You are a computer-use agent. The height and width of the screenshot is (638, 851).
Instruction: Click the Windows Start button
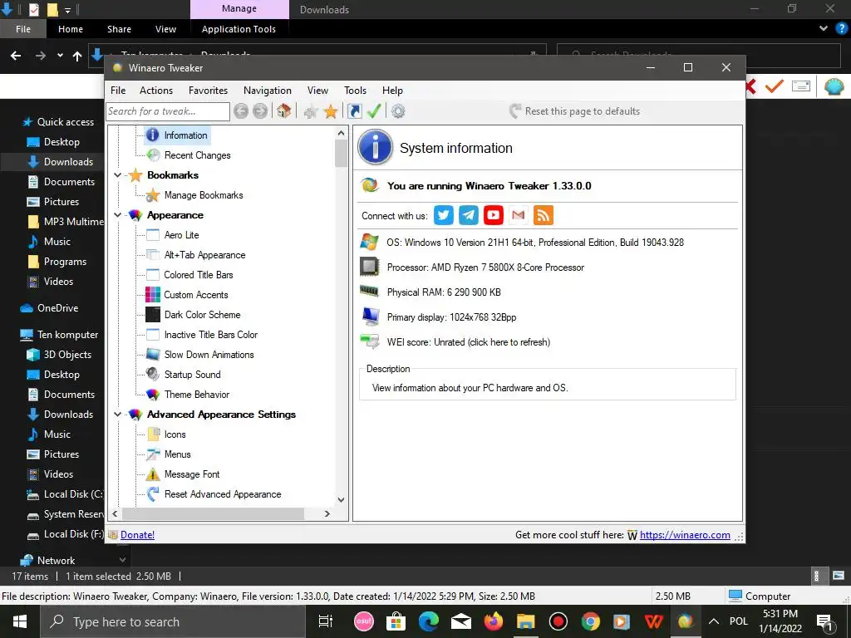tap(20, 621)
